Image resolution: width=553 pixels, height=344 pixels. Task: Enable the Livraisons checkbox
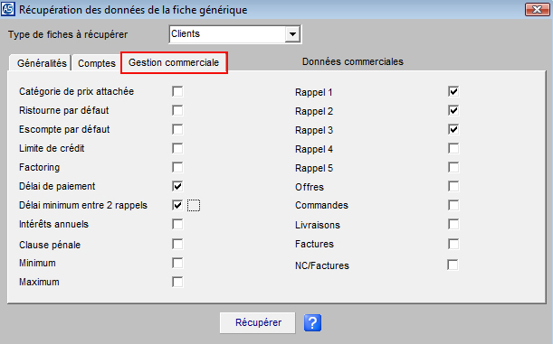pyautogui.click(x=453, y=225)
